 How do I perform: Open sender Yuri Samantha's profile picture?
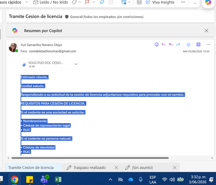pyautogui.click(x=13, y=47)
